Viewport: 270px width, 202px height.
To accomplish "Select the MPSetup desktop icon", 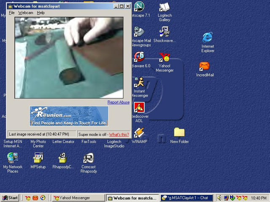I will coord(38,158).
